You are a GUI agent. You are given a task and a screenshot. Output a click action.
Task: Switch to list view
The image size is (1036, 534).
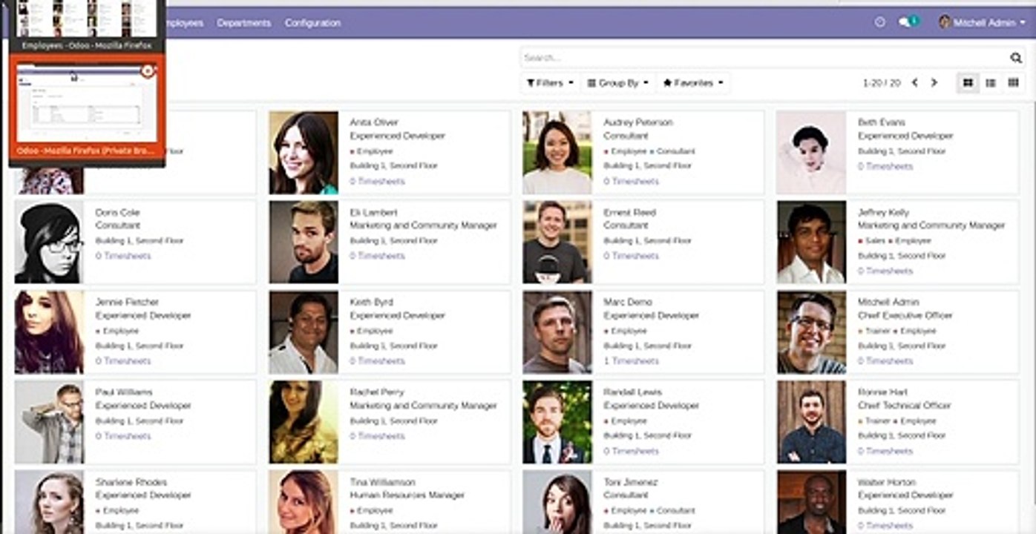[990, 83]
